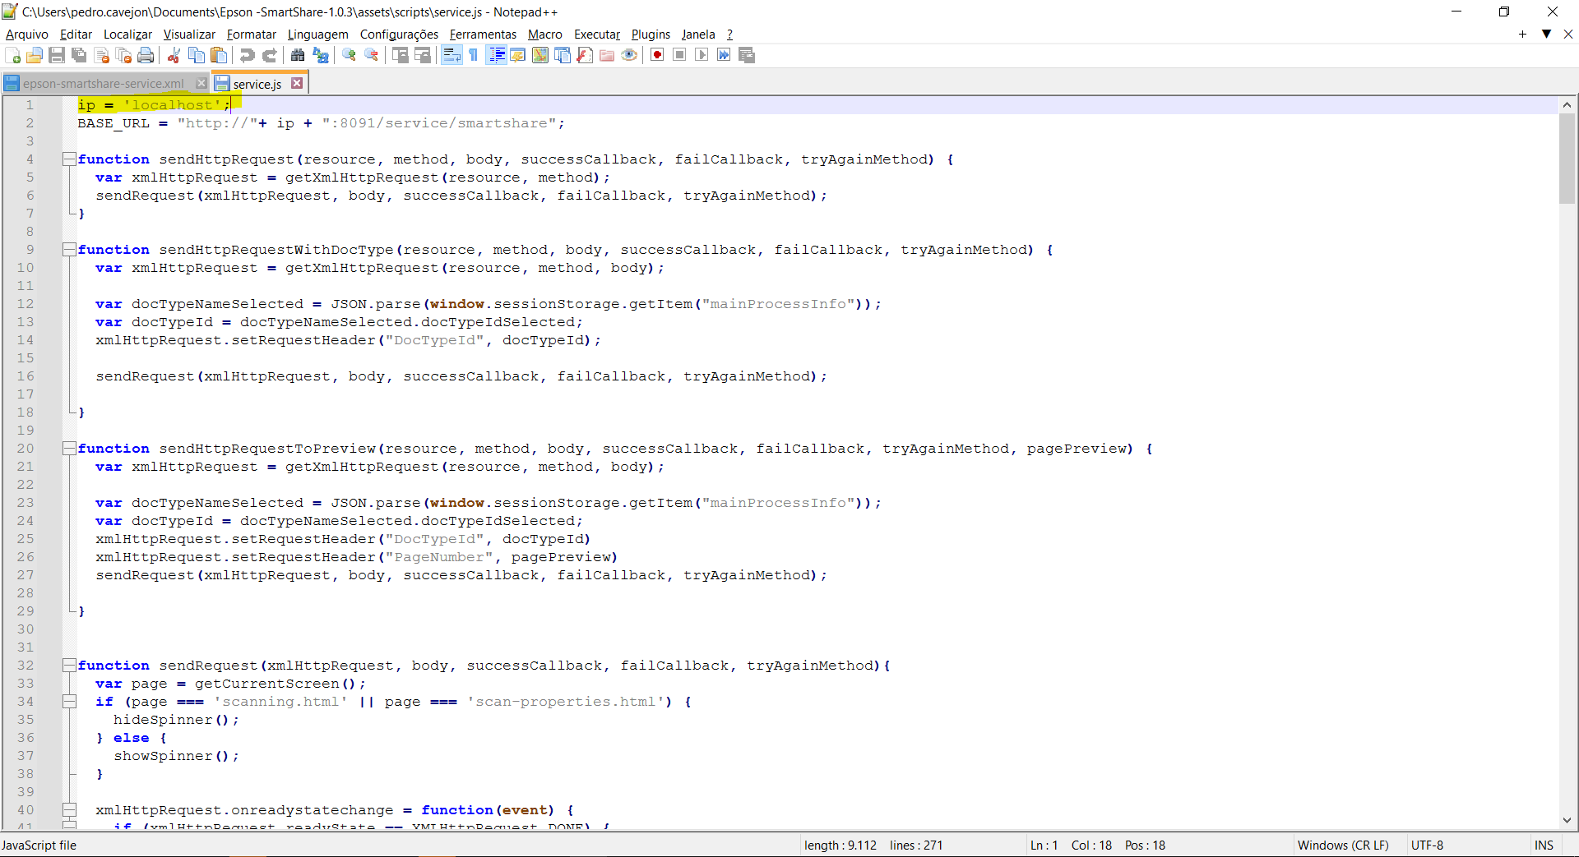This screenshot has height=857, width=1579.
Task: Open the Plugins menu
Action: 651,35
